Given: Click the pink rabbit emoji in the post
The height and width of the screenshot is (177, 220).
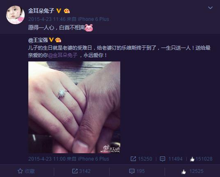Looking at the screenshot, I should pos(89,27).
